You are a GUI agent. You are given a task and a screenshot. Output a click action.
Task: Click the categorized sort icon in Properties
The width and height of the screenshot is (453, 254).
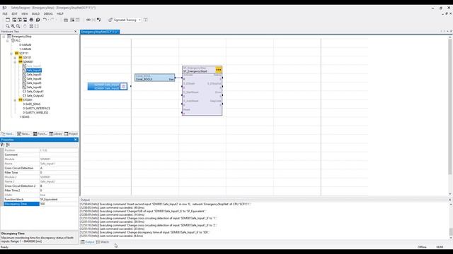pyautogui.click(x=3, y=145)
